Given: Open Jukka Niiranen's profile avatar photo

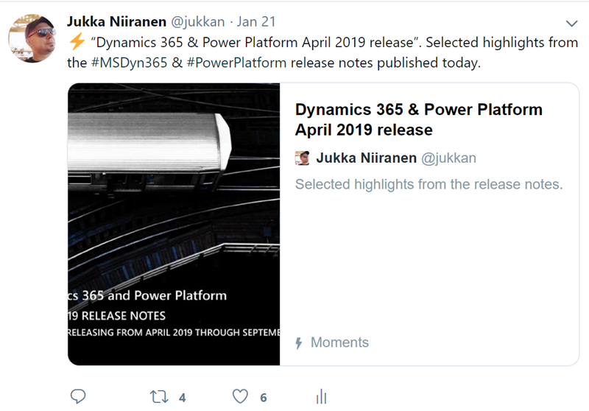Looking at the screenshot, I should [x=32, y=38].
